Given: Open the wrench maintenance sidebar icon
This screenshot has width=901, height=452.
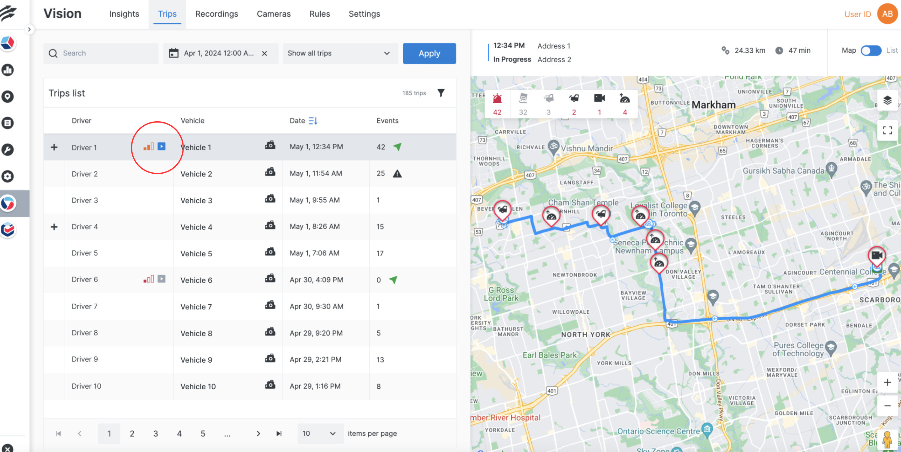Looking at the screenshot, I should [x=8, y=150].
